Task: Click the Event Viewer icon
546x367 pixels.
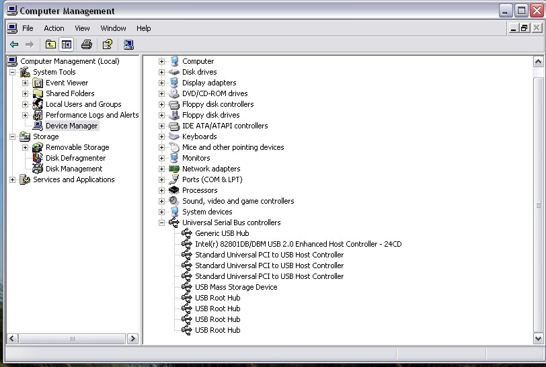Action: point(38,83)
